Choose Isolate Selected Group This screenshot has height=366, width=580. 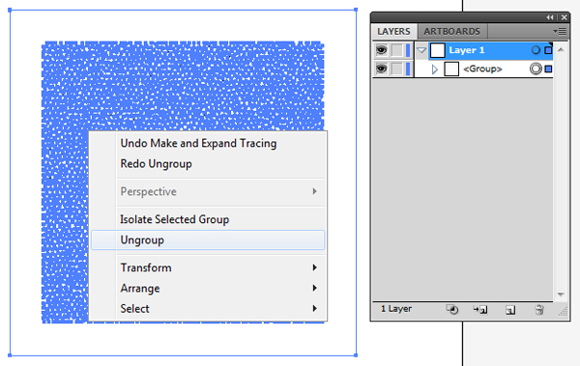[175, 219]
